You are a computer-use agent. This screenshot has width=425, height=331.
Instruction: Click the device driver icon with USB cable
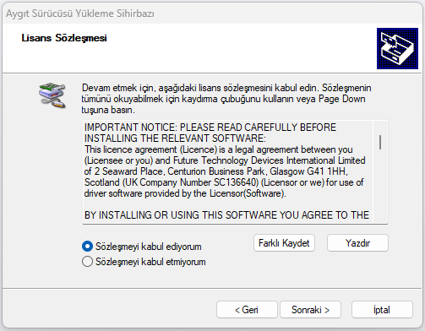52,95
